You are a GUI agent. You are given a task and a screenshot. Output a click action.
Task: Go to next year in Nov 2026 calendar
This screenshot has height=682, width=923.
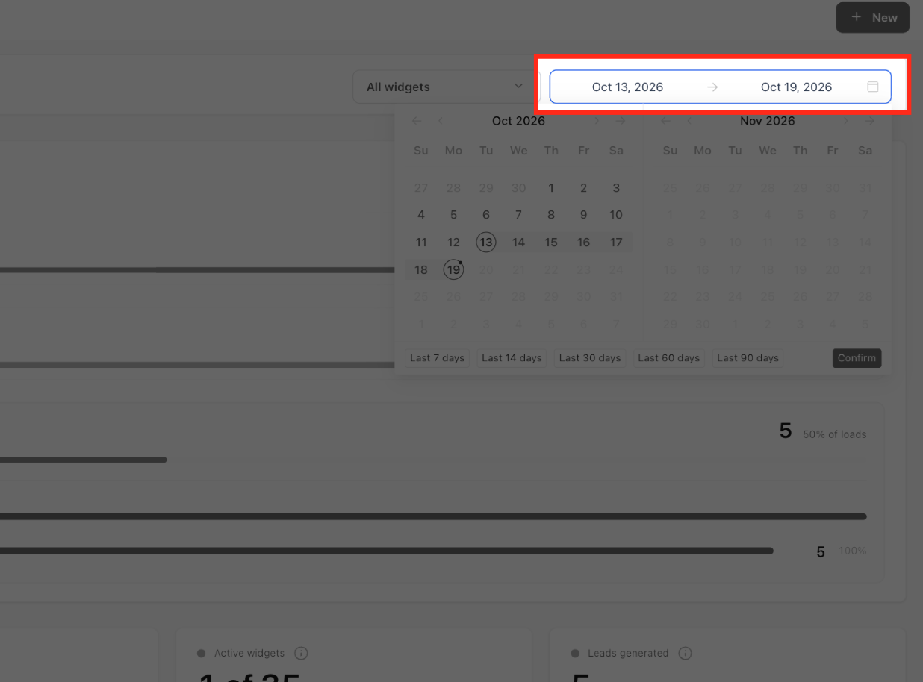coord(870,121)
